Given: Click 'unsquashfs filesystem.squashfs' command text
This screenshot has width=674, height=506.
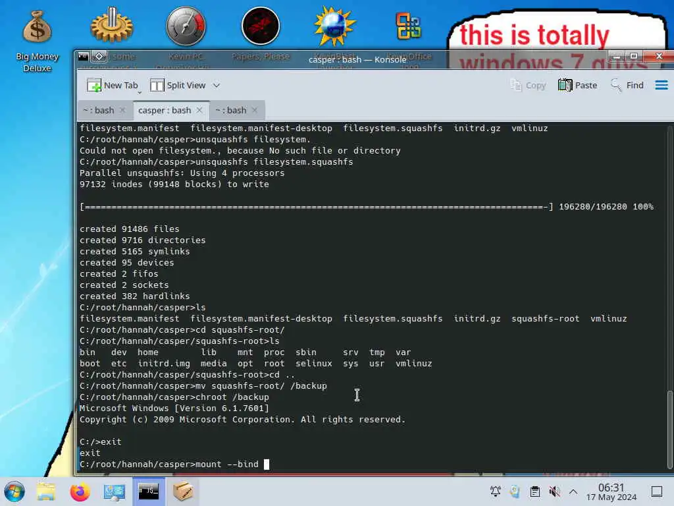Looking at the screenshot, I should coord(274,162).
